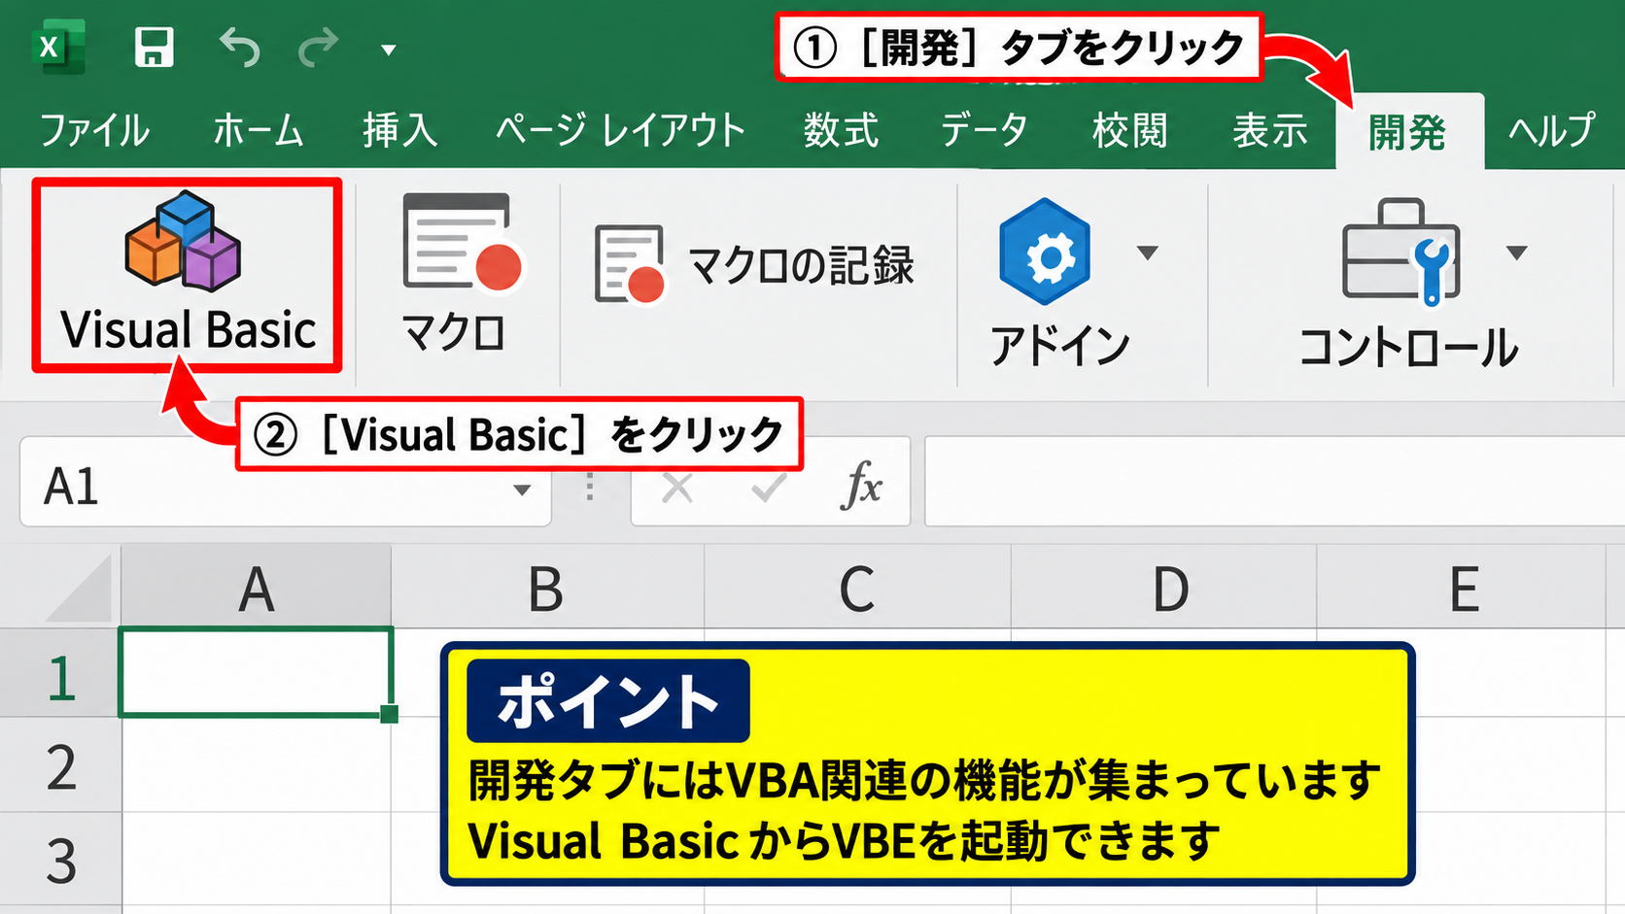Start マクロの記録 (Record Macro)
The height and width of the screenshot is (914, 1625).
pyautogui.click(x=754, y=264)
